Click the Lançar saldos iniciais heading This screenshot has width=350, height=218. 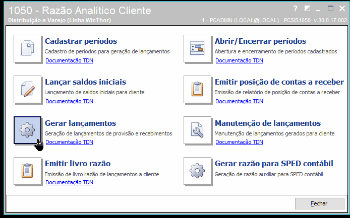coord(86,82)
